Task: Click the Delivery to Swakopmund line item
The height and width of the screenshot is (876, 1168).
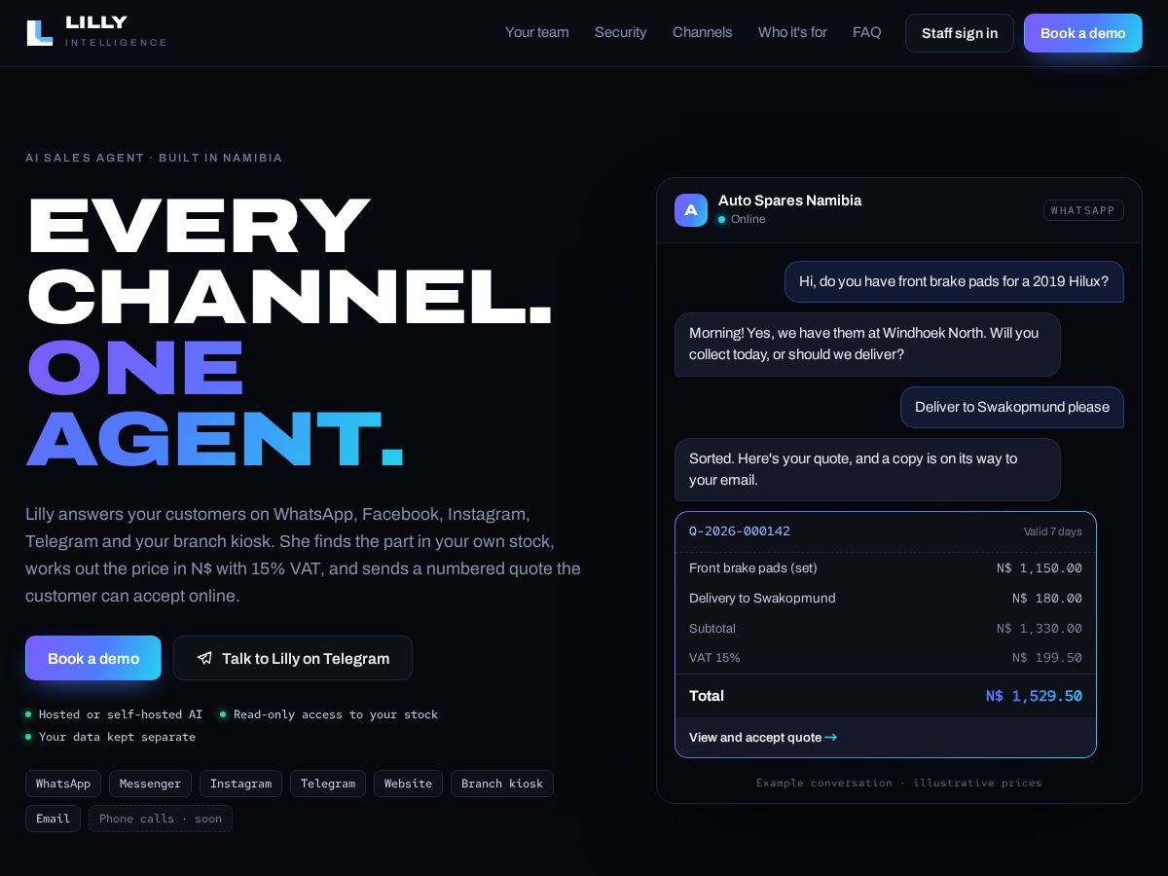Action: click(886, 599)
